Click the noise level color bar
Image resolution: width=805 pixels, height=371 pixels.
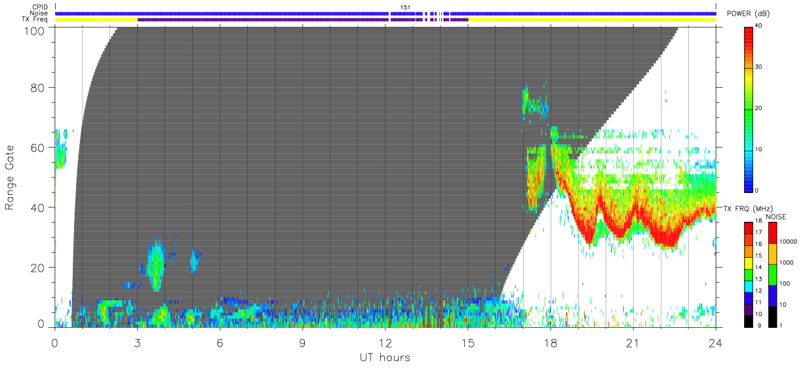tap(772, 275)
